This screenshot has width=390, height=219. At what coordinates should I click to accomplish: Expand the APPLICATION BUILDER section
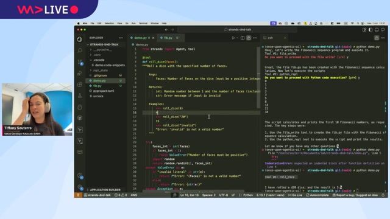105,190
